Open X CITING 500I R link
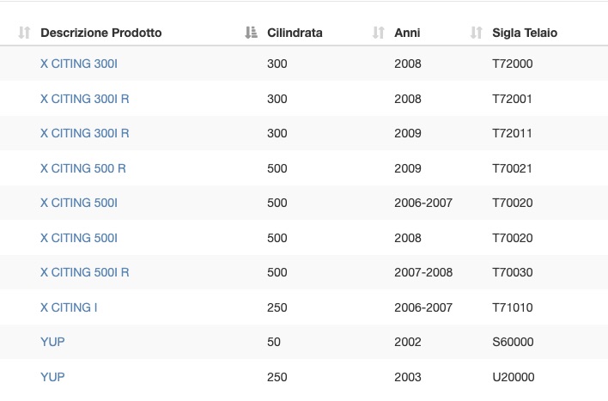 tap(84, 272)
